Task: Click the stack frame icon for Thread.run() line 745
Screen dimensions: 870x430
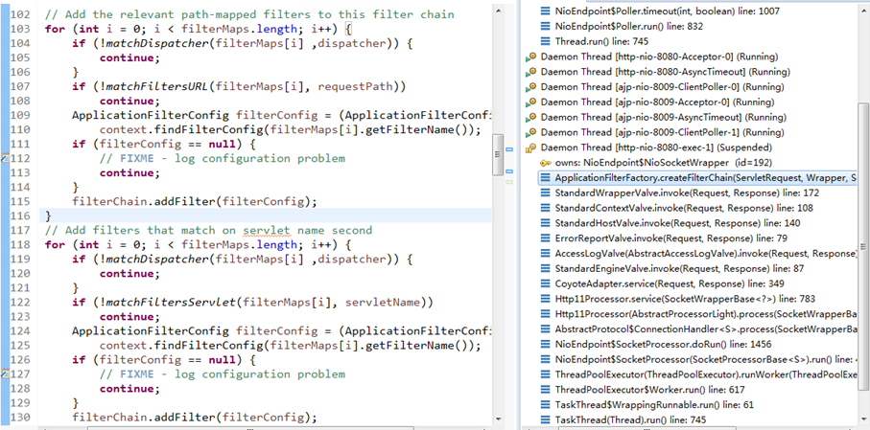Action: (x=546, y=41)
